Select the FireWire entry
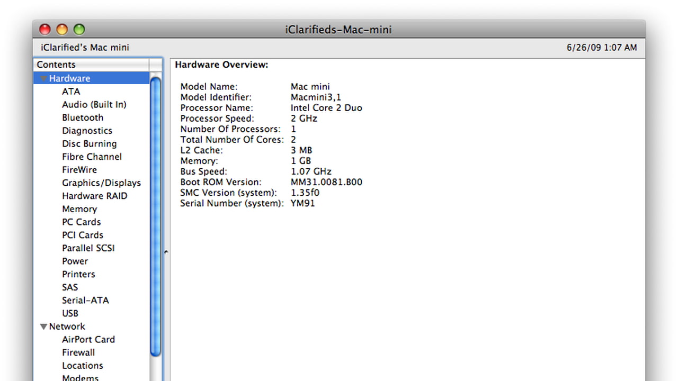Screen dimensions: 678x381 pyautogui.click(x=79, y=170)
